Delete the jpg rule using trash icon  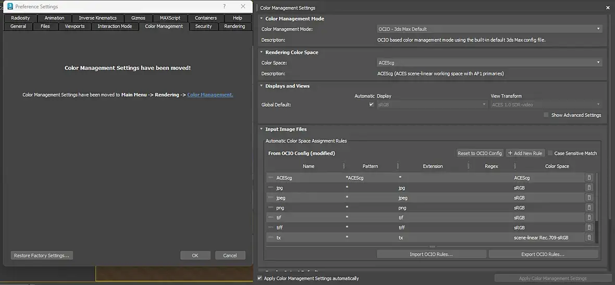tap(589, 188)
